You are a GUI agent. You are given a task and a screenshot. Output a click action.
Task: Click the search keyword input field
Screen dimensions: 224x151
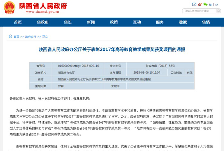[x=198, y=11]
